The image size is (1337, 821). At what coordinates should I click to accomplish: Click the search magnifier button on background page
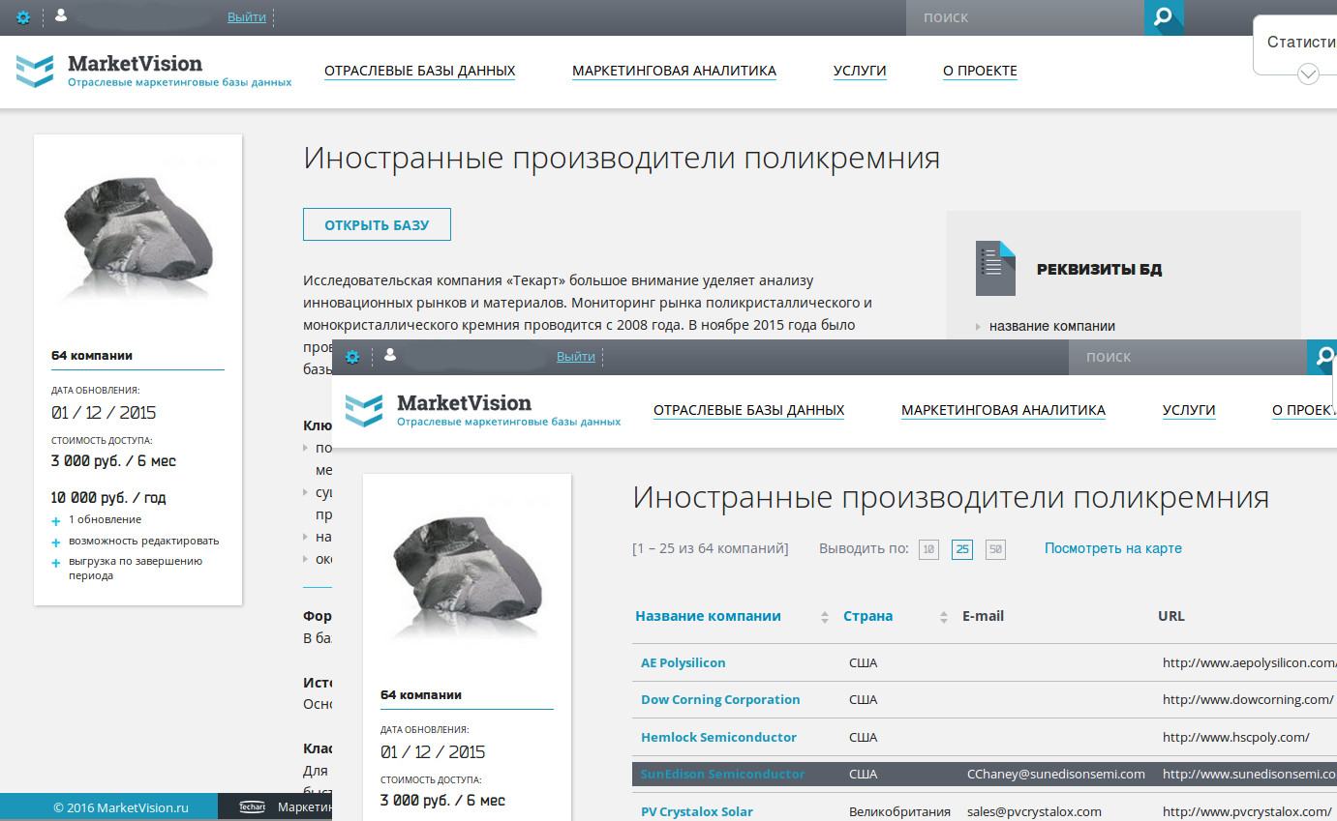1164,17
